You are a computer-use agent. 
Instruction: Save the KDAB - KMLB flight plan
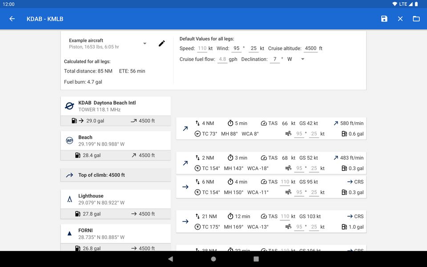pos(384,19)
